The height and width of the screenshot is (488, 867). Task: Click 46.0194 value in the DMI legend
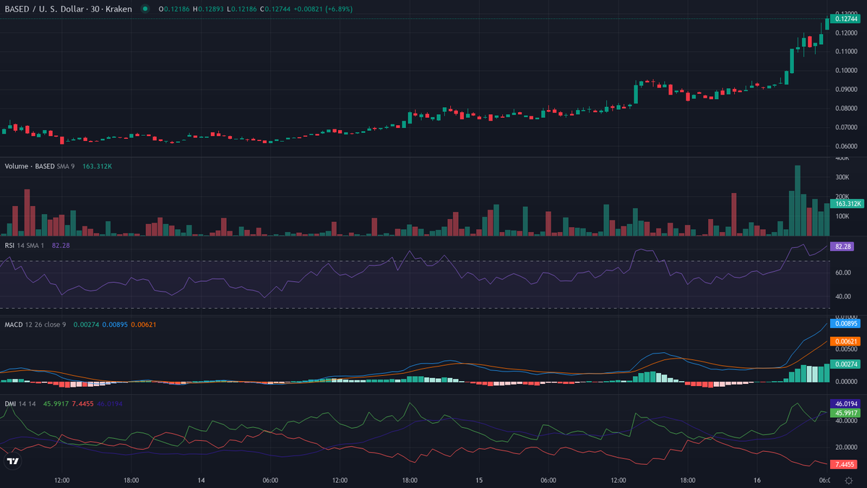pos(110,403)
